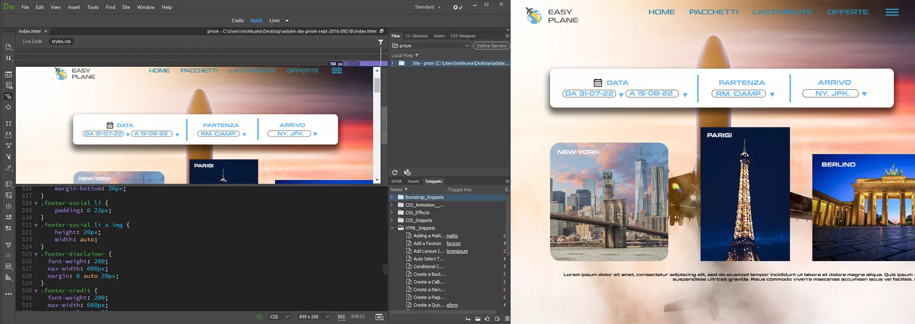The height and width of the screenshot is (324, 915).
Task: Expand the Site - prism folder tree
Action: tap(393, 63)
